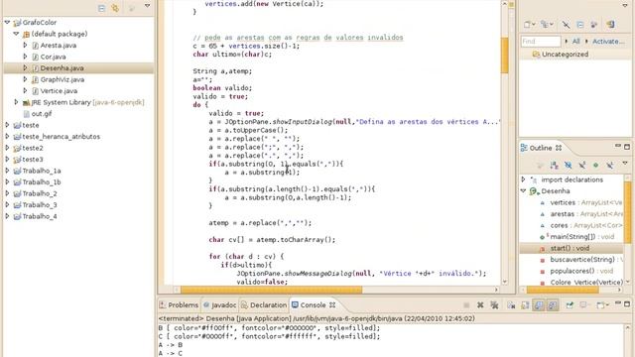Click the All working set link
Viewport: 635px width, 357px height.
click(575, 42)
